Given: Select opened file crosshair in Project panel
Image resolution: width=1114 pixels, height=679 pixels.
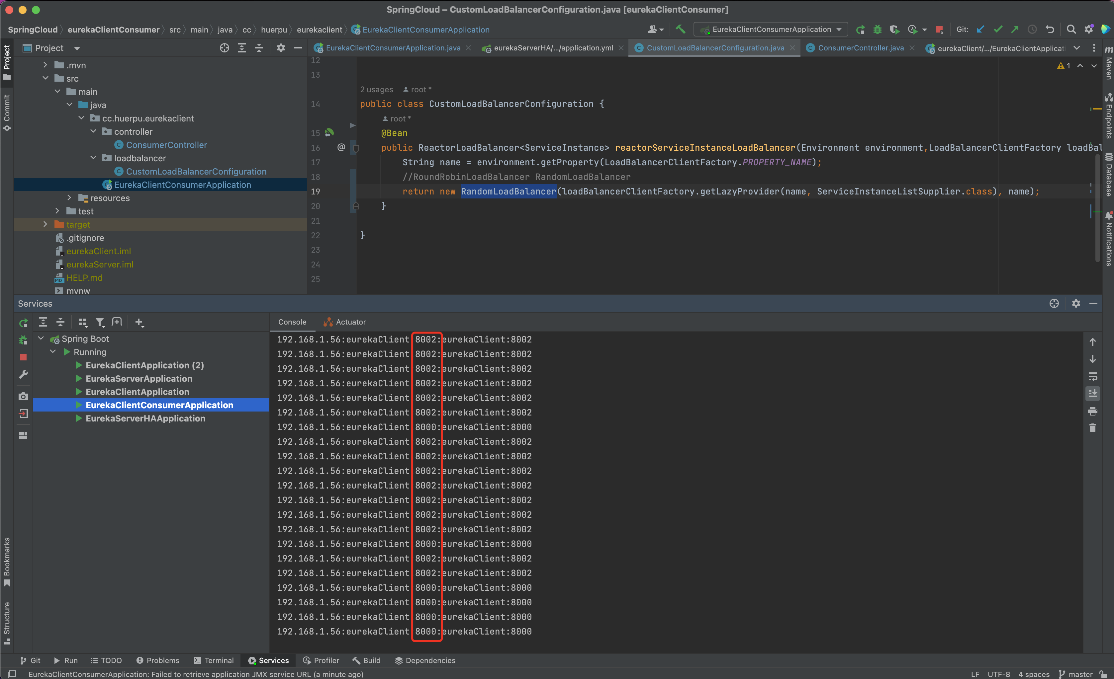Looking at the screenshot, I should [x=224, y=48].
